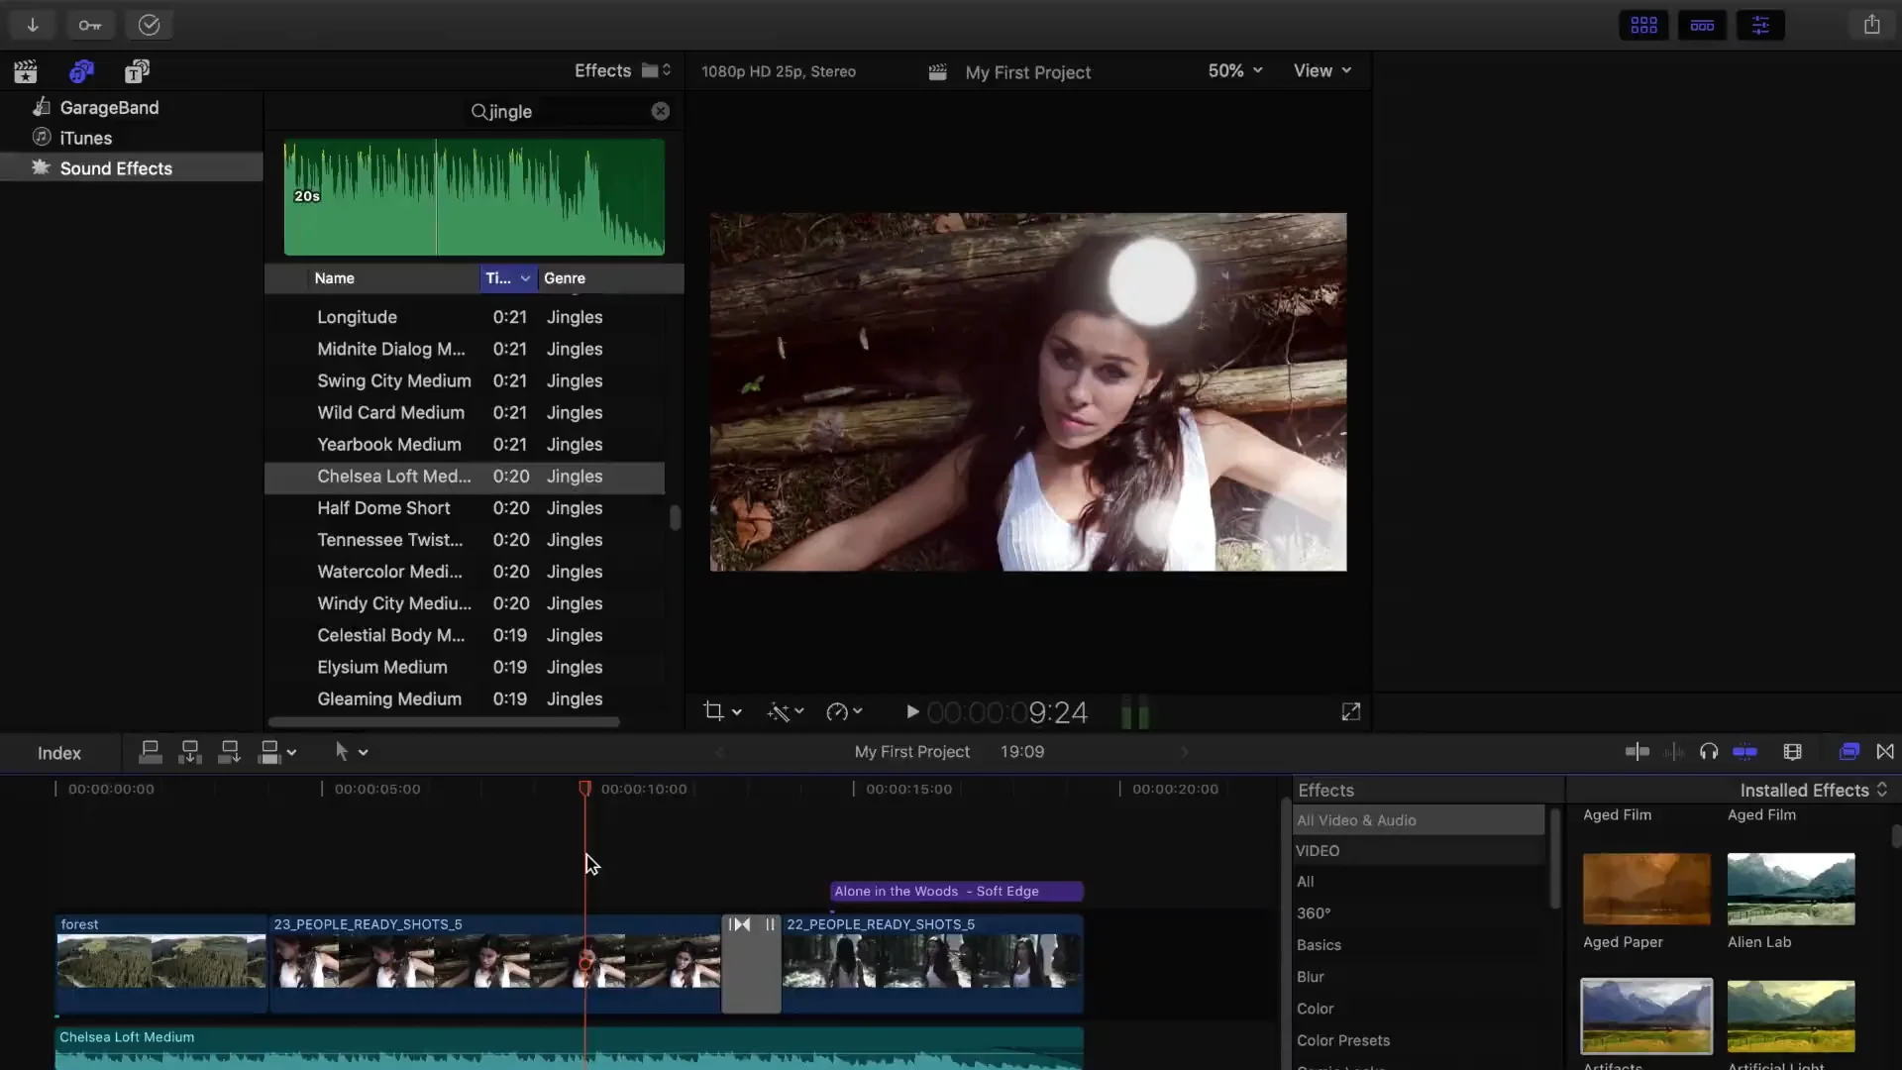Viewport: 1902px width, 1070px height.
Task: Open the 50% zoom dropdown
Action: [x=1234, y=70]
